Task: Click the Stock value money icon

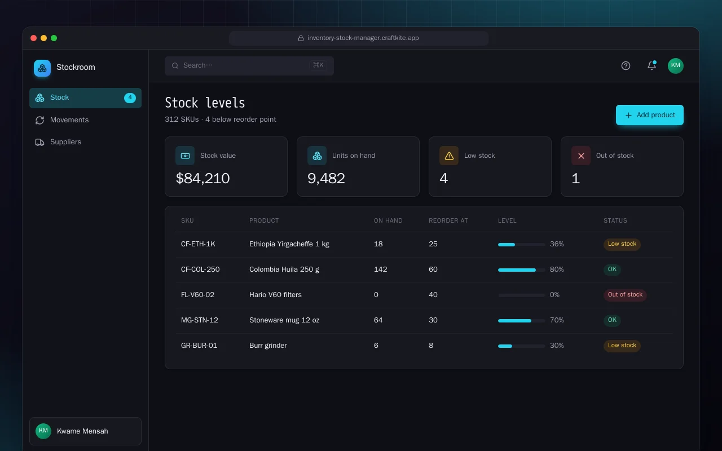Action: click(x=185, y=156)
